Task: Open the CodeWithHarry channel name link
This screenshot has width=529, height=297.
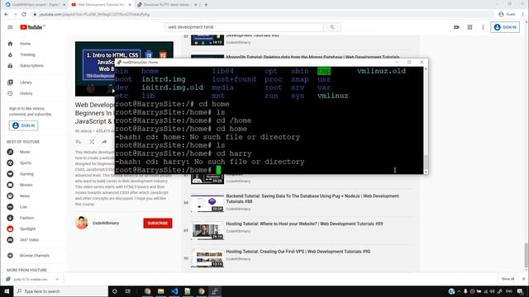Action: (106, 223)
